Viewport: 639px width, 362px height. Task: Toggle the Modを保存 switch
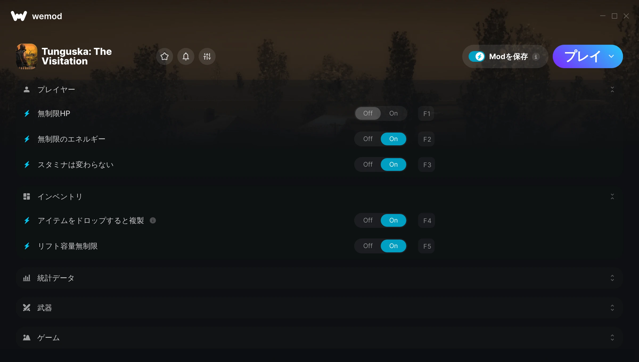pyautogui.click(x=477, y=56)
